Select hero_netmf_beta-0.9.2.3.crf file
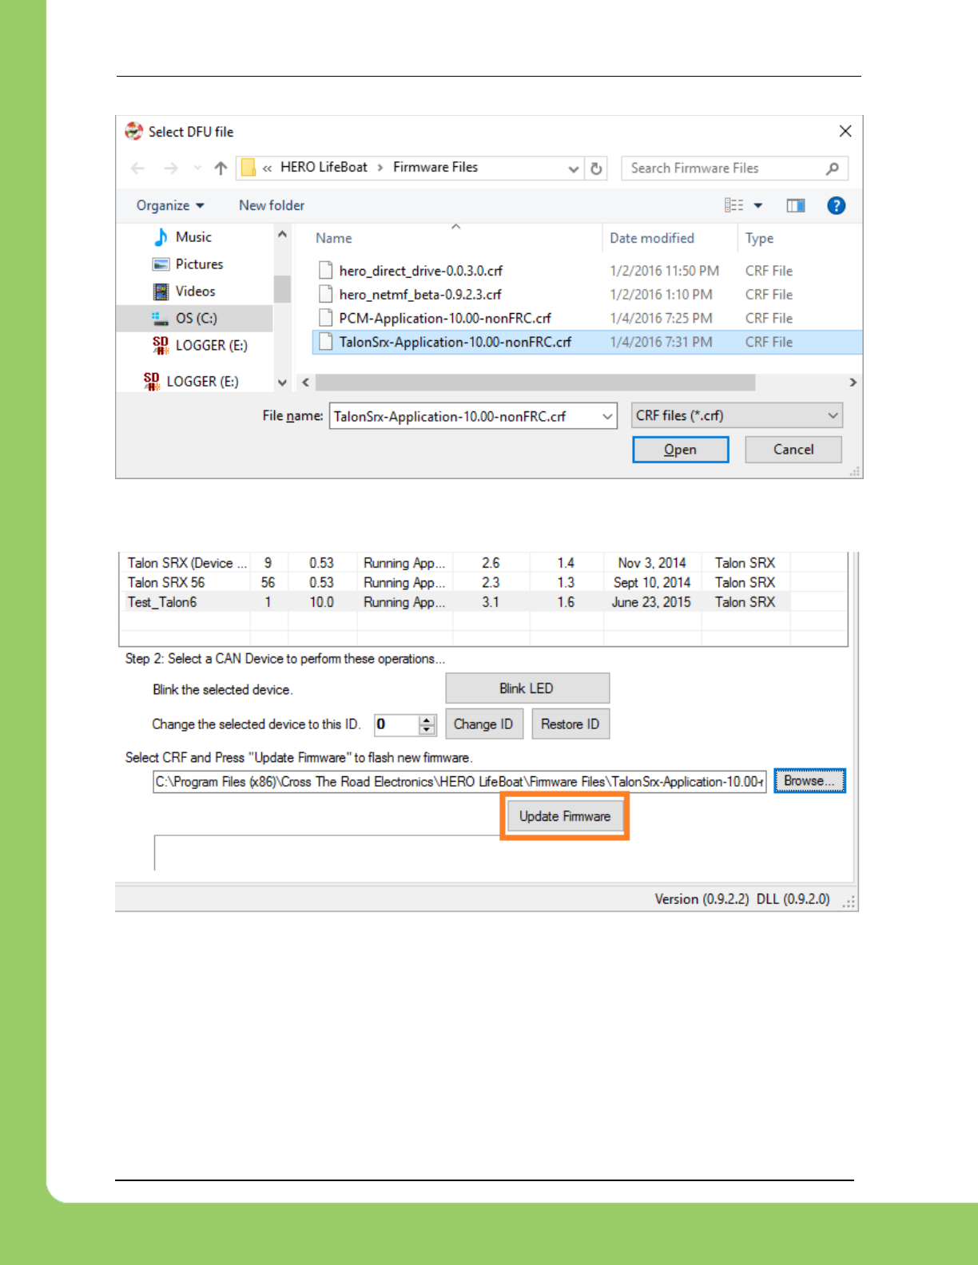This screenshot has height=1265, width=978. 419,295
